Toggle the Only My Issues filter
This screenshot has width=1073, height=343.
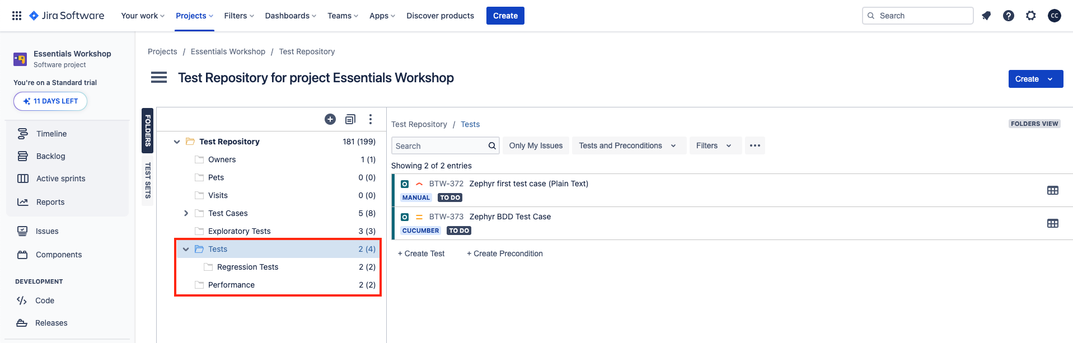[x=536, y=145]
